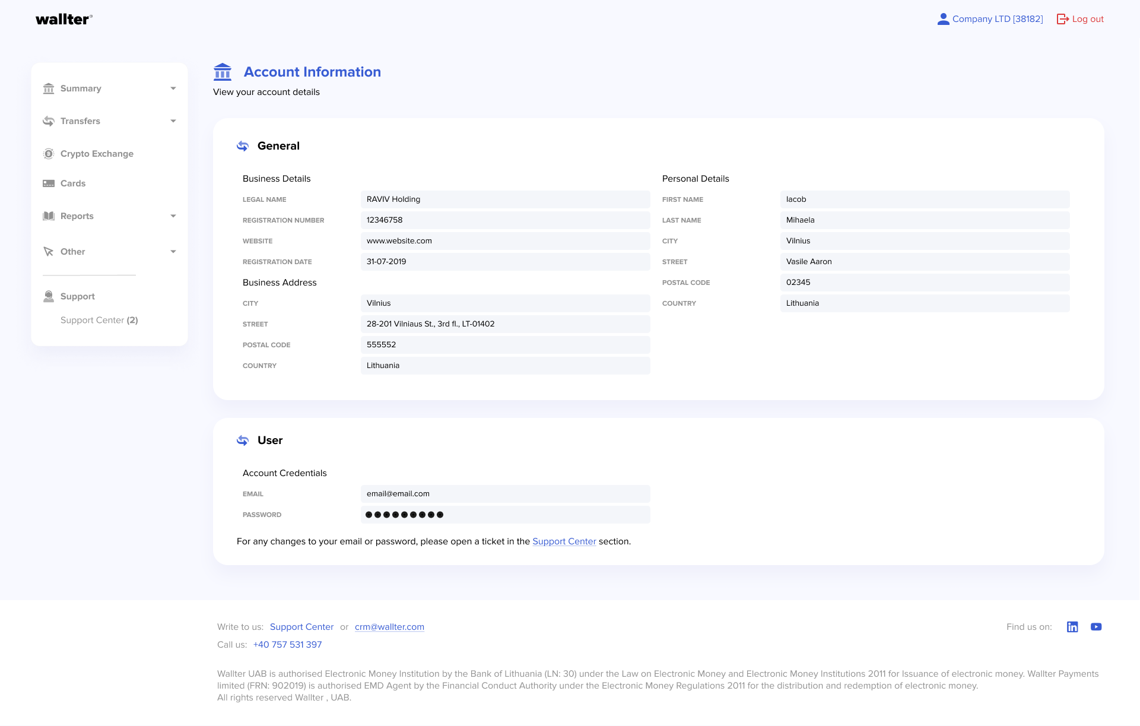Click the crm@wallter.com email link
This screenshot has width=1140, height=726.
[x=389, y=626]
